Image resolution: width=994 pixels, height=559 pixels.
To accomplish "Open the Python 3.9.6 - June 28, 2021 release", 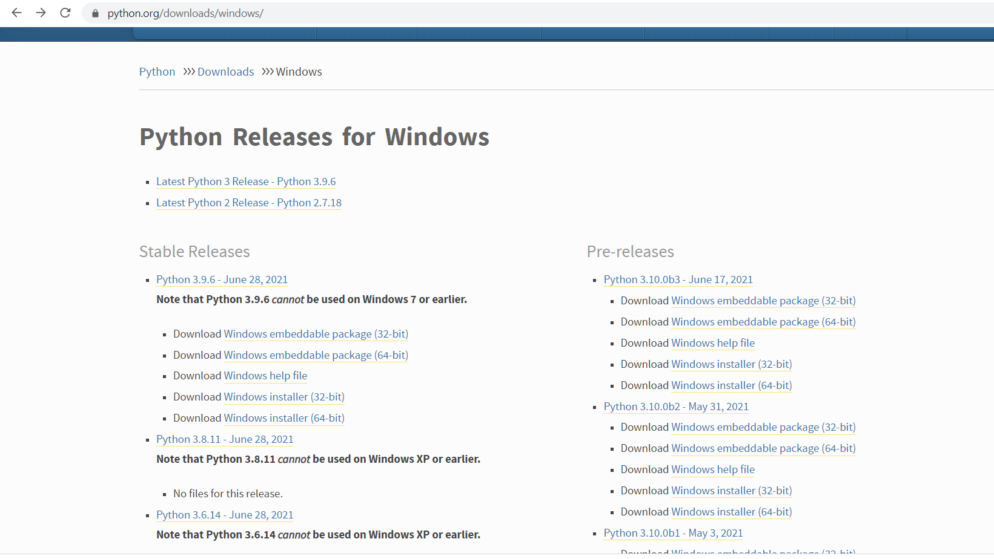I will point(222,279).
